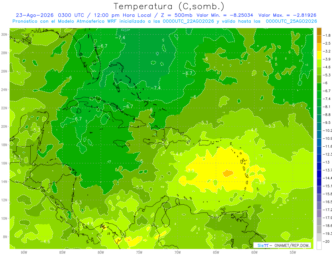Click the 28N latitude axis label
The image size is (332, 256).
click(x=4, y=53)
